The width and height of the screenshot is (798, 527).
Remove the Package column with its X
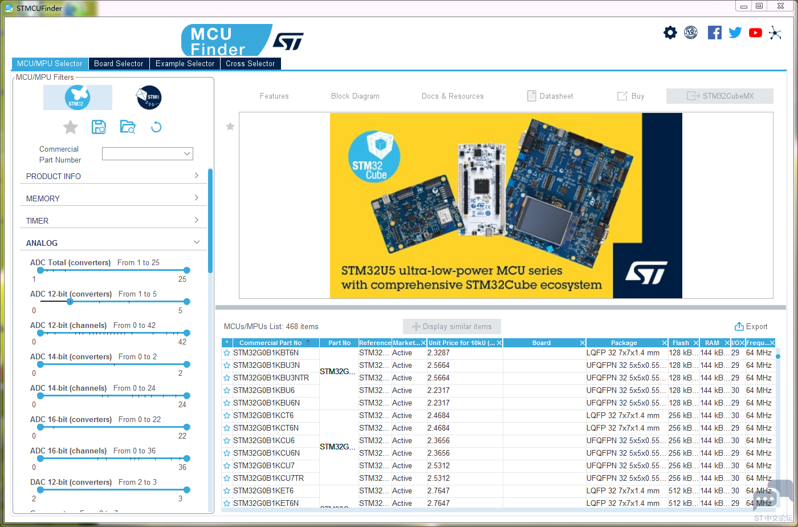665,343
